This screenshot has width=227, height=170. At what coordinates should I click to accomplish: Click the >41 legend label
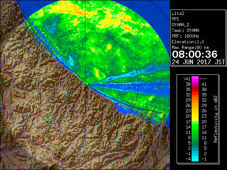click(x=187, y=79)
